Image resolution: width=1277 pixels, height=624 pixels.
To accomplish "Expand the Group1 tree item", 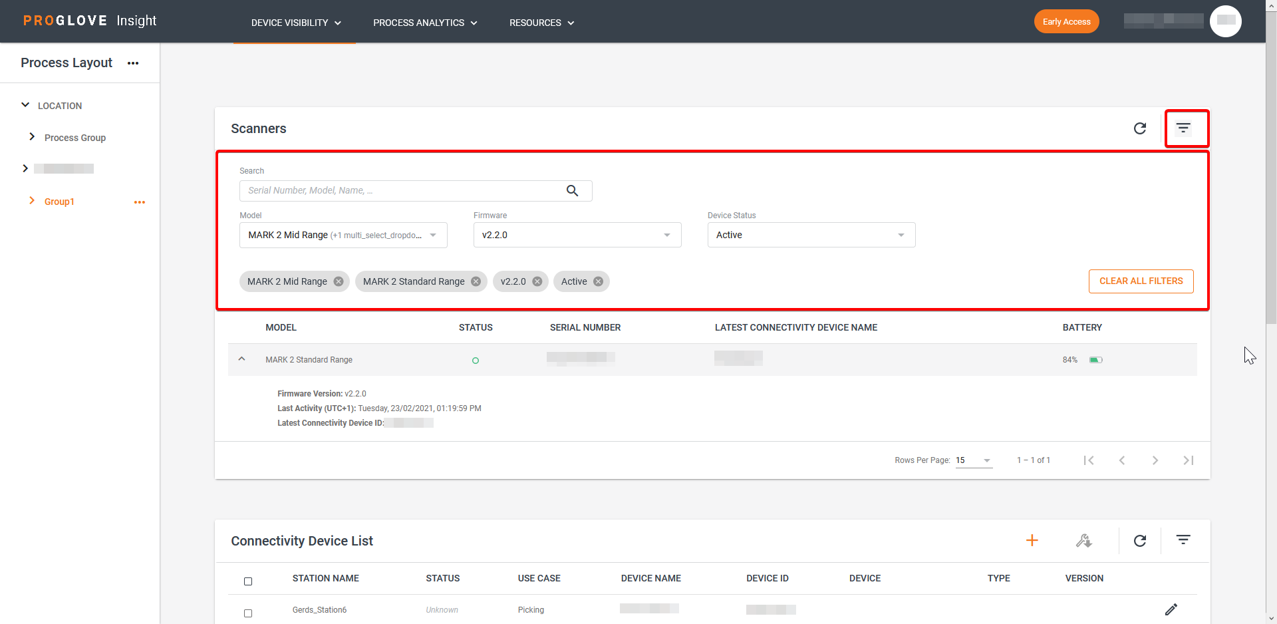I will (x=32, y=200).
